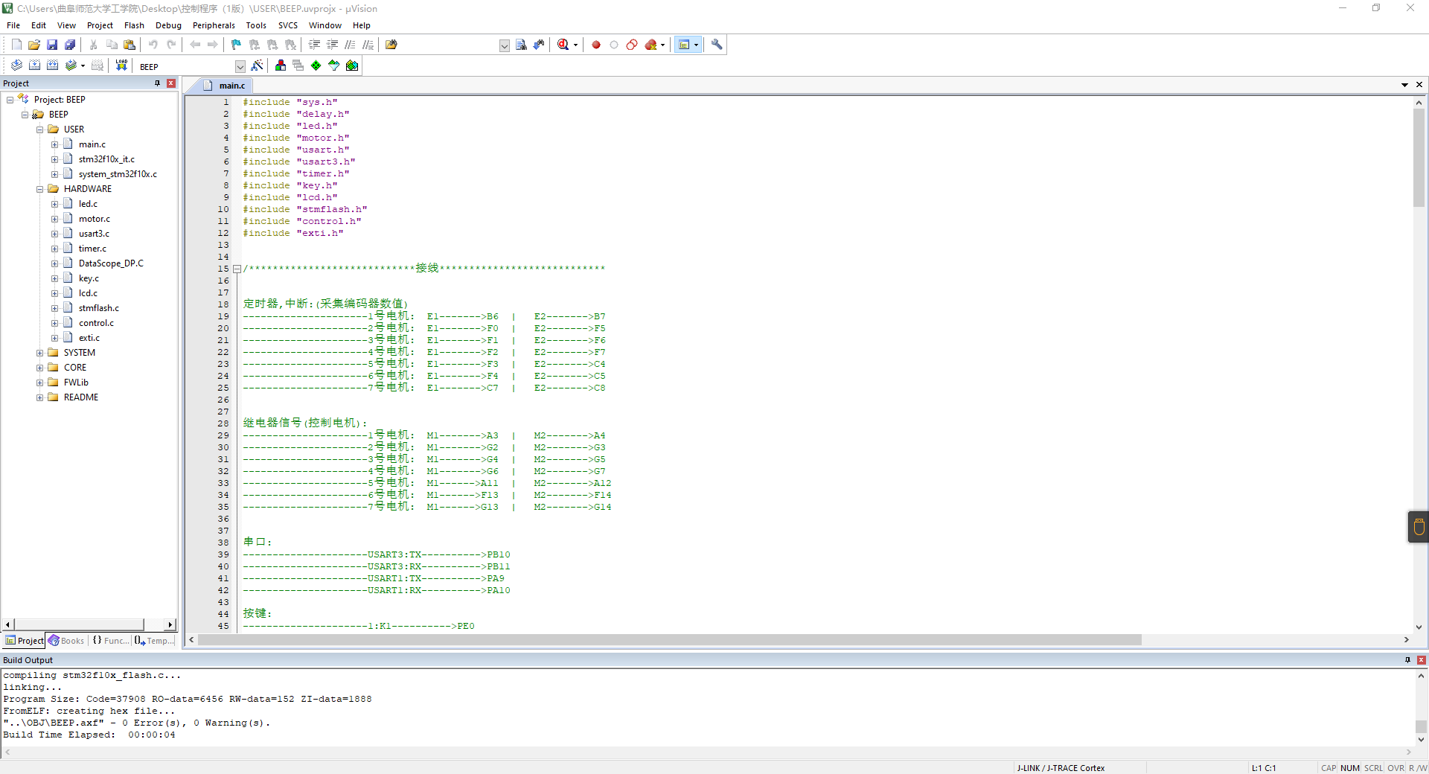1429x774 pixels.
Task: Open Find in Files dialog
Action: pyautogui.click(x=392, y=45)
